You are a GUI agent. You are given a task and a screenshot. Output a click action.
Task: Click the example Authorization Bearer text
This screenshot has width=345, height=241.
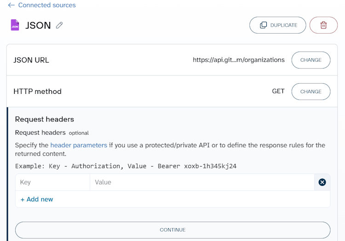pyautogui.click(x=126, y=166)
